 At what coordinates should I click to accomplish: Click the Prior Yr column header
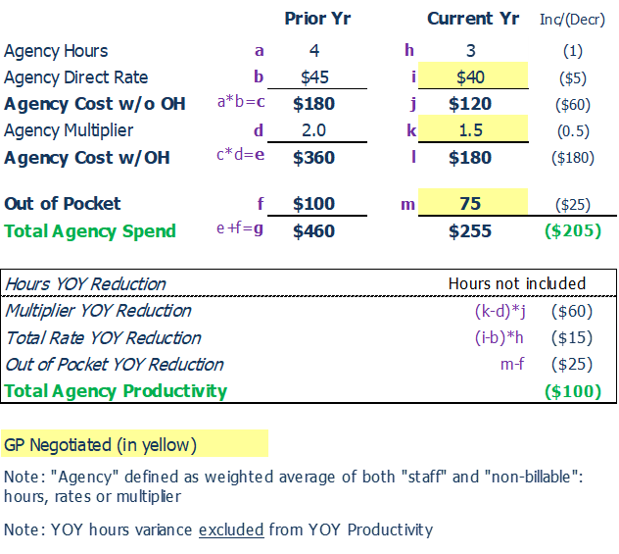click(317, 19)
